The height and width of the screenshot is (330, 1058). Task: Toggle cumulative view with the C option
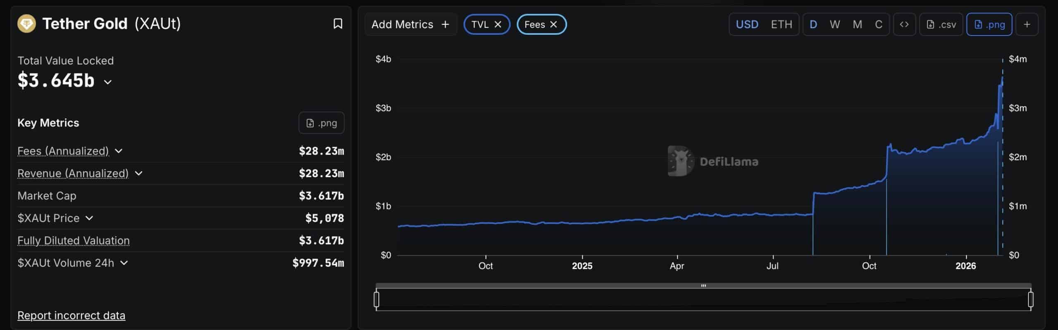[879, 24]
